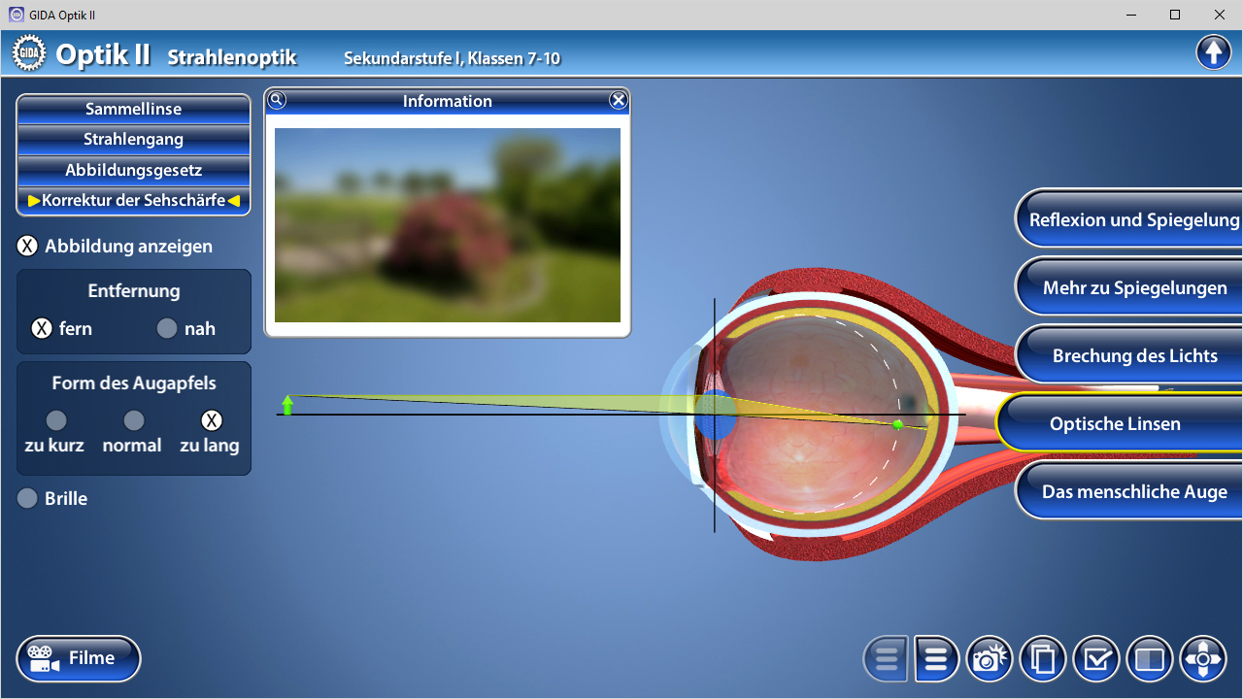Open the Sammellinse menu item
The image size is (1243, 699).
[x=133, y=109]
